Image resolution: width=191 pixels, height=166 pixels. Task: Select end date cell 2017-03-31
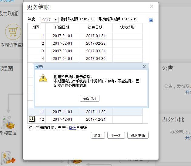(95, 51)
